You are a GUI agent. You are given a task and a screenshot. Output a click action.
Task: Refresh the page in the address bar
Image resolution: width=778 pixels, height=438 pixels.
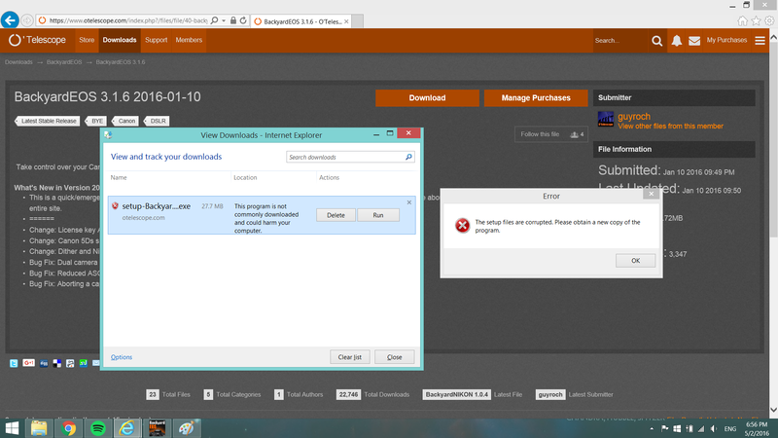243,20
